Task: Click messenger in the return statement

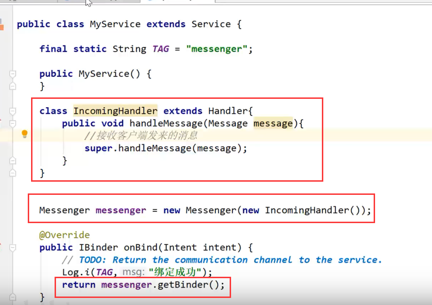Action: click(127, 285)
